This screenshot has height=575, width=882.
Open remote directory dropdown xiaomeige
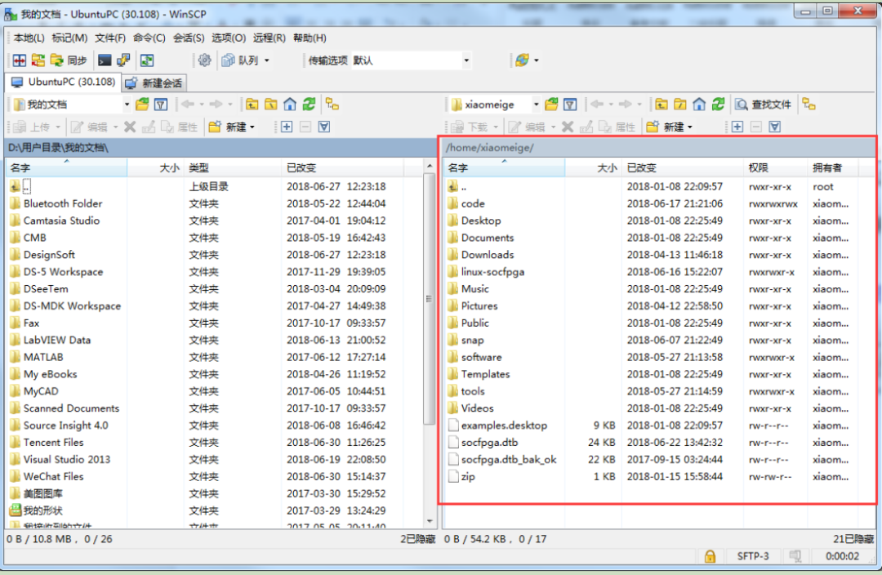[x=495, y=105]
